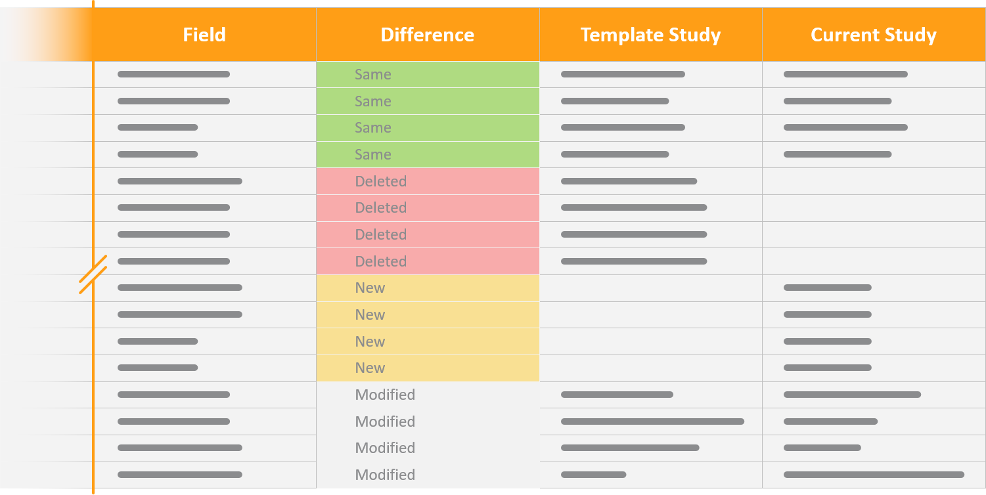Select the Template Study column header
The height and width of the screenshot is (495, 986).
pyautogui.click(x=650, y=35)
